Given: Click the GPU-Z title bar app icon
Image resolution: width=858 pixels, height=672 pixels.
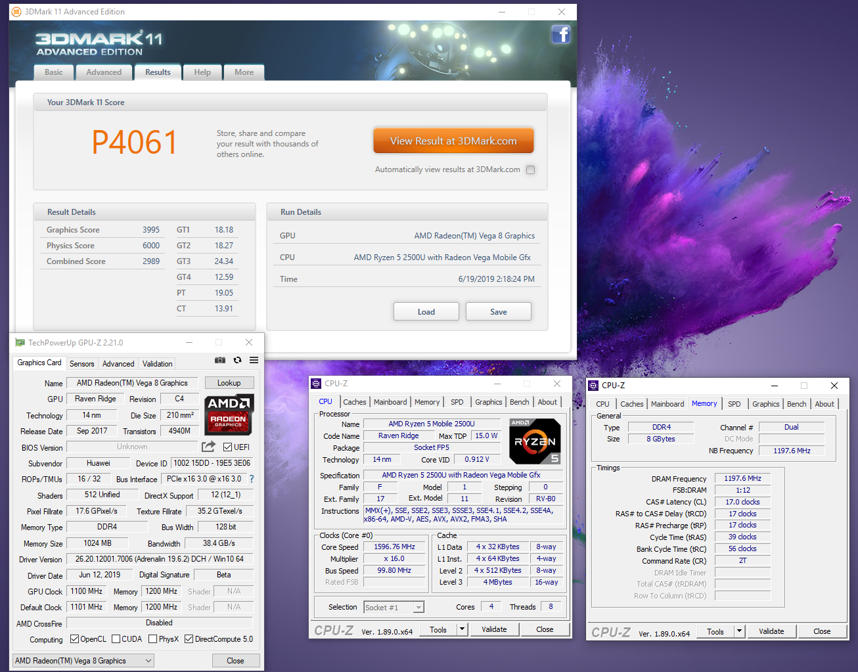Looking at the screenshot, I should (x=20, y=343).
